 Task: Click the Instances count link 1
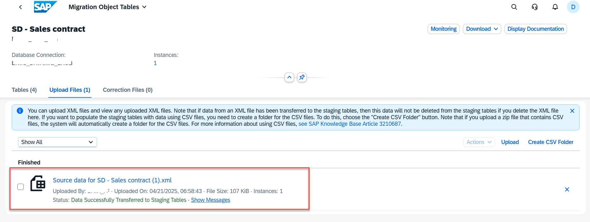coord(155,63)
